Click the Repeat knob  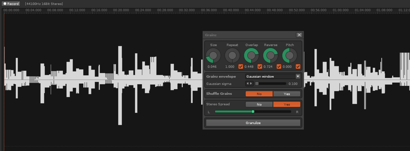pyautogui.click(x=232, y=55)
